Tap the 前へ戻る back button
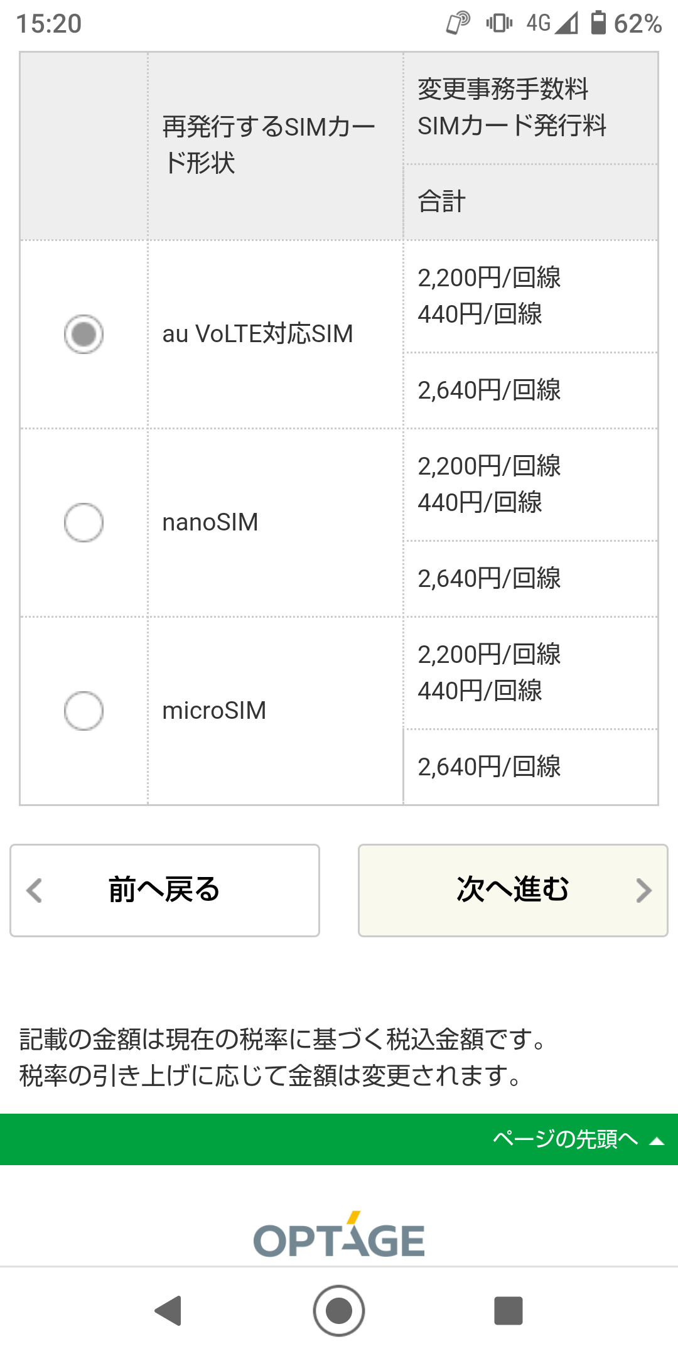 click(x=164, y=890)
